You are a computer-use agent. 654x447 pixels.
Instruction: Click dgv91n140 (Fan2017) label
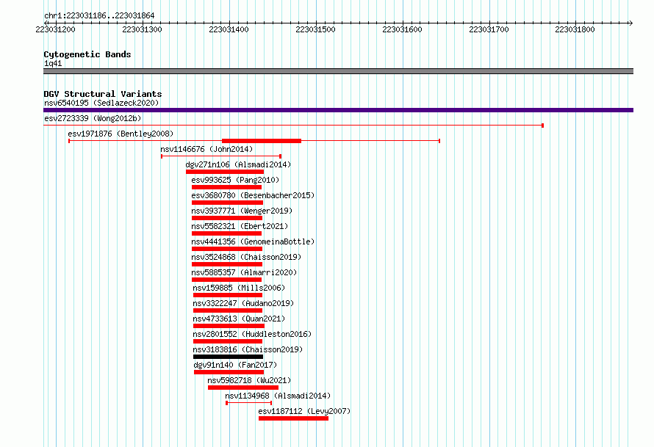235,365
